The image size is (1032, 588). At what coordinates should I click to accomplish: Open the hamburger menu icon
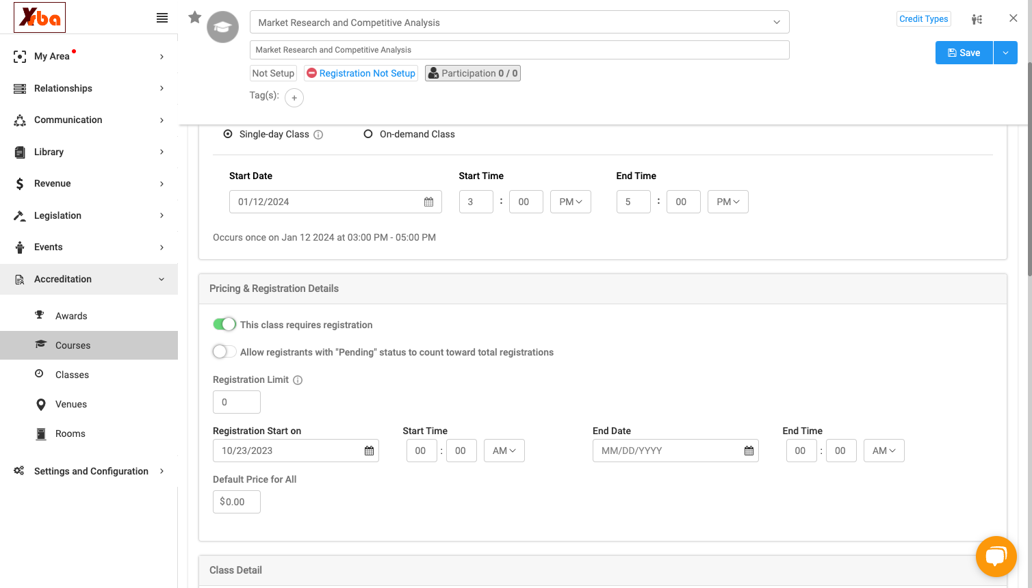[x=162, y=18]
